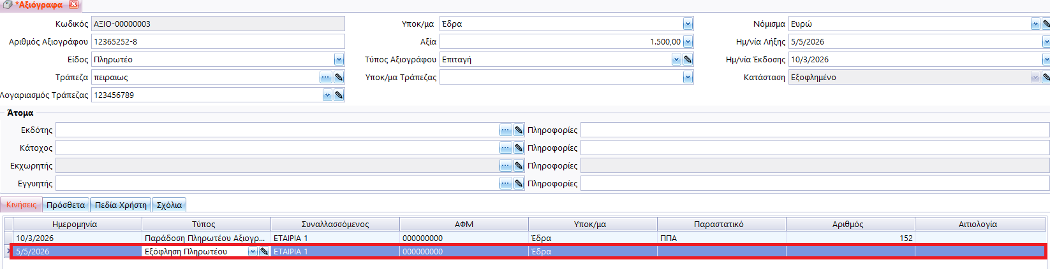The height and width of the screenshot is (269, 1050).
Task: Click the edit pencil icon next to Τράπεζα
Action: (339, 78)
